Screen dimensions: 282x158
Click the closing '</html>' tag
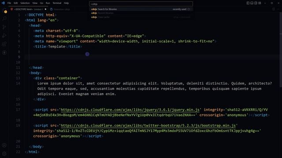pos(32,152)
